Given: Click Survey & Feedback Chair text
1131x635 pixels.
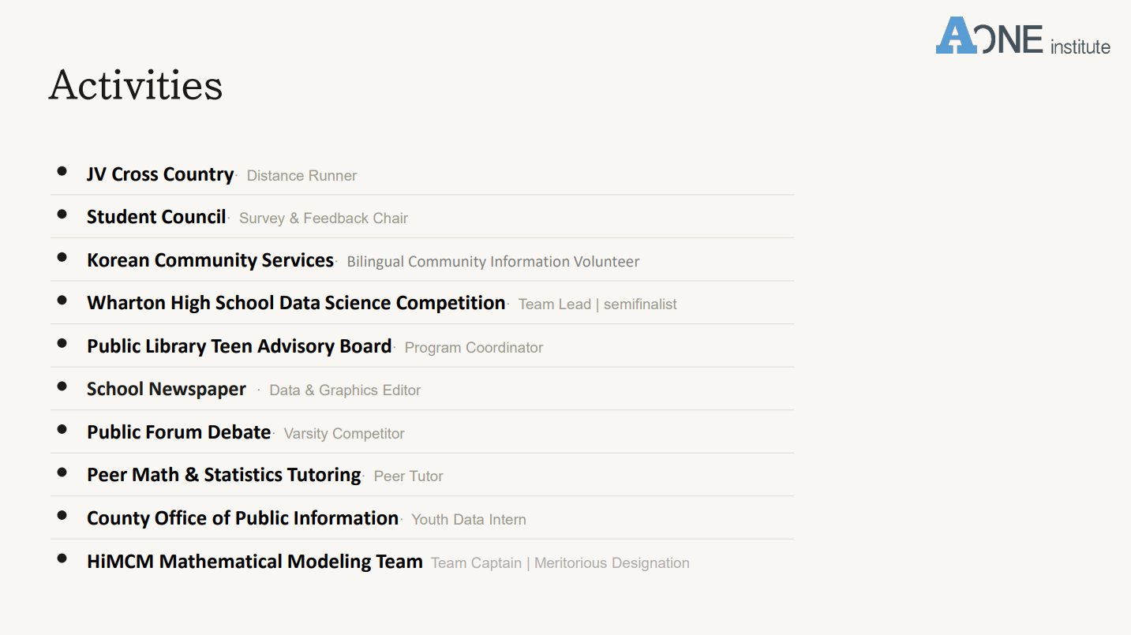Looking at the screenshot, I should (324, 219).
